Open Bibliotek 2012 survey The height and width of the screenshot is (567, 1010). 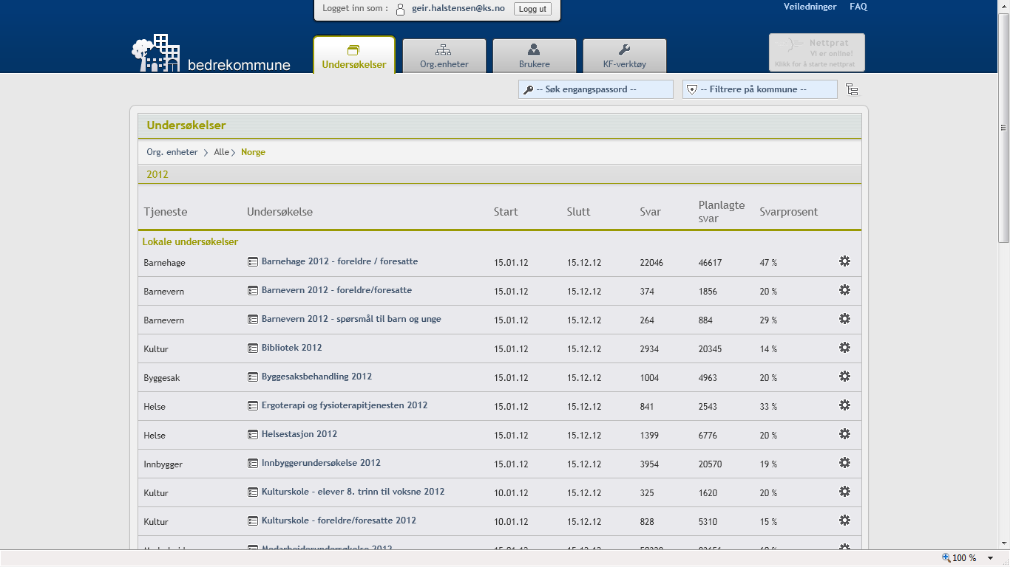click(x=291, y=348)
